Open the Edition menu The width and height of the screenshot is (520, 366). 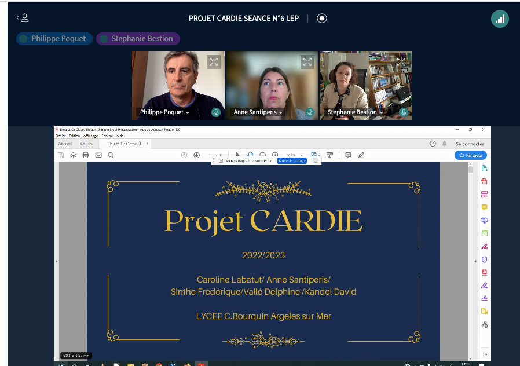click(75, 136)
